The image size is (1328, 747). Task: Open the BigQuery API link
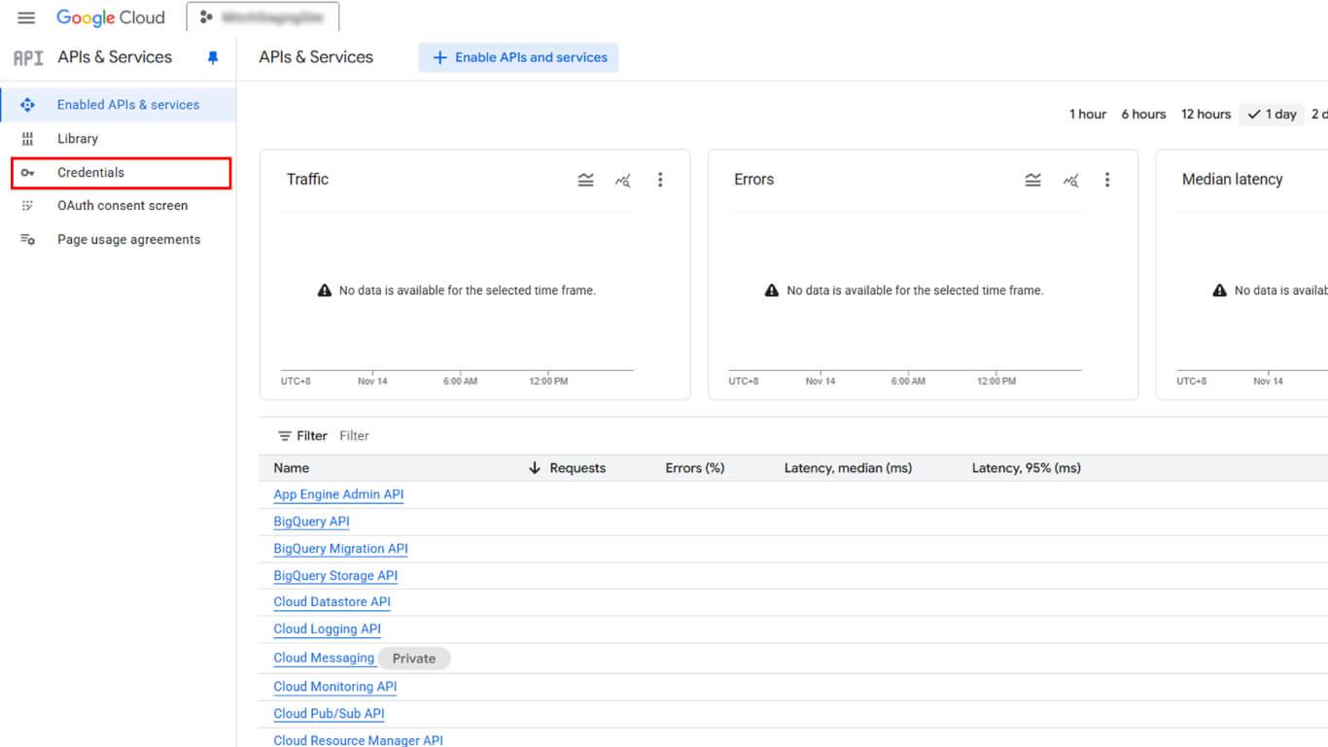point(311,522)
